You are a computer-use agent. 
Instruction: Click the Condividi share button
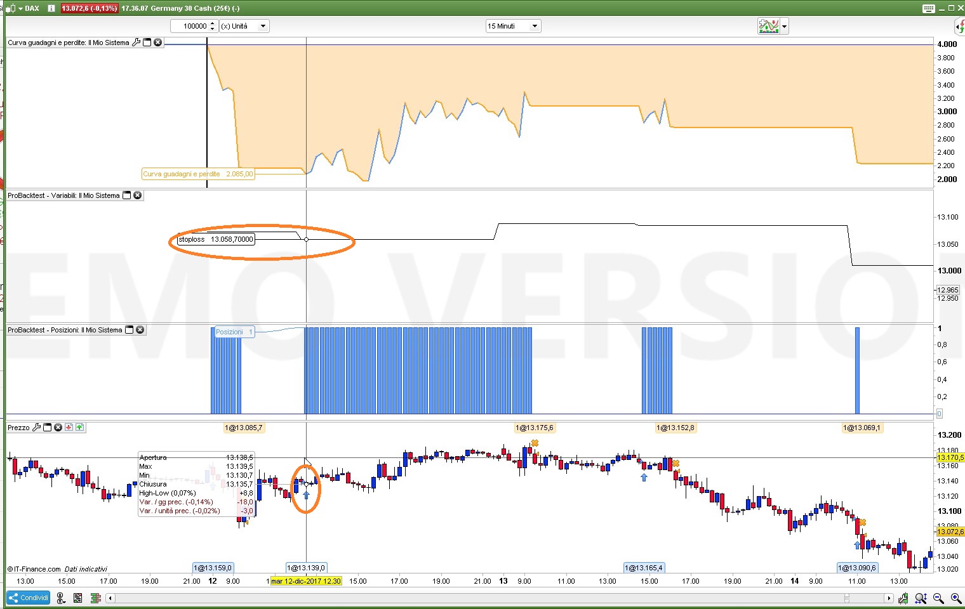pos(29,598)
